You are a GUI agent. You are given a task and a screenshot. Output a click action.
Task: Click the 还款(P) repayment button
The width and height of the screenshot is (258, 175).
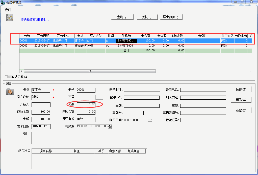tap(241, 110)
